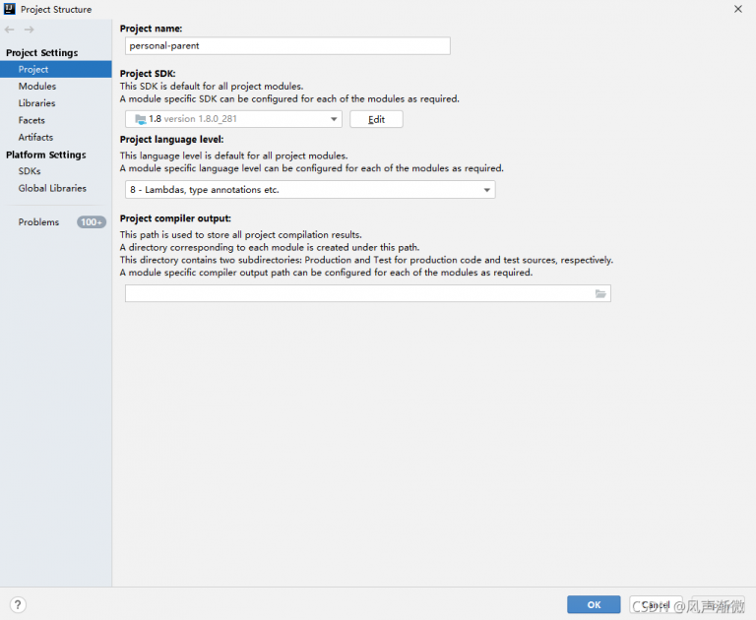Open SDKs under Platform Settings
Viewport: 756px width, 620px height.
point(30,171)
